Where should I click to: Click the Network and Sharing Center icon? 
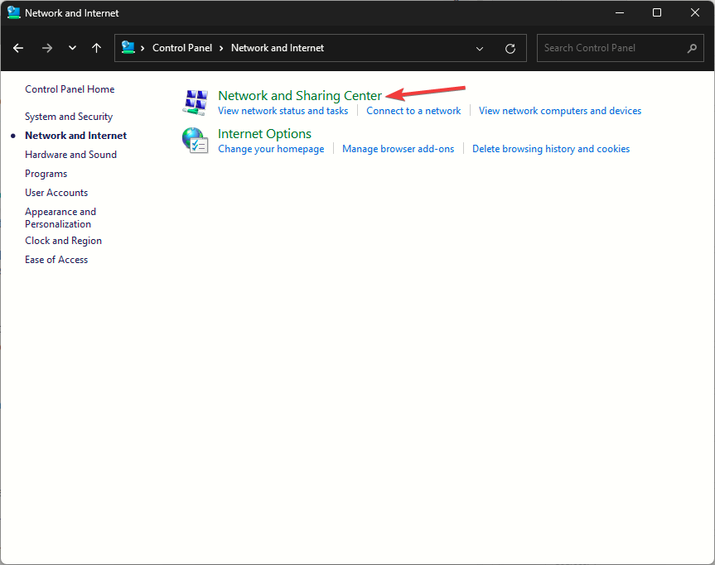click(x=194, y=102)
